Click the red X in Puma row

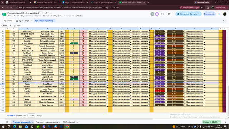point(83,84)
